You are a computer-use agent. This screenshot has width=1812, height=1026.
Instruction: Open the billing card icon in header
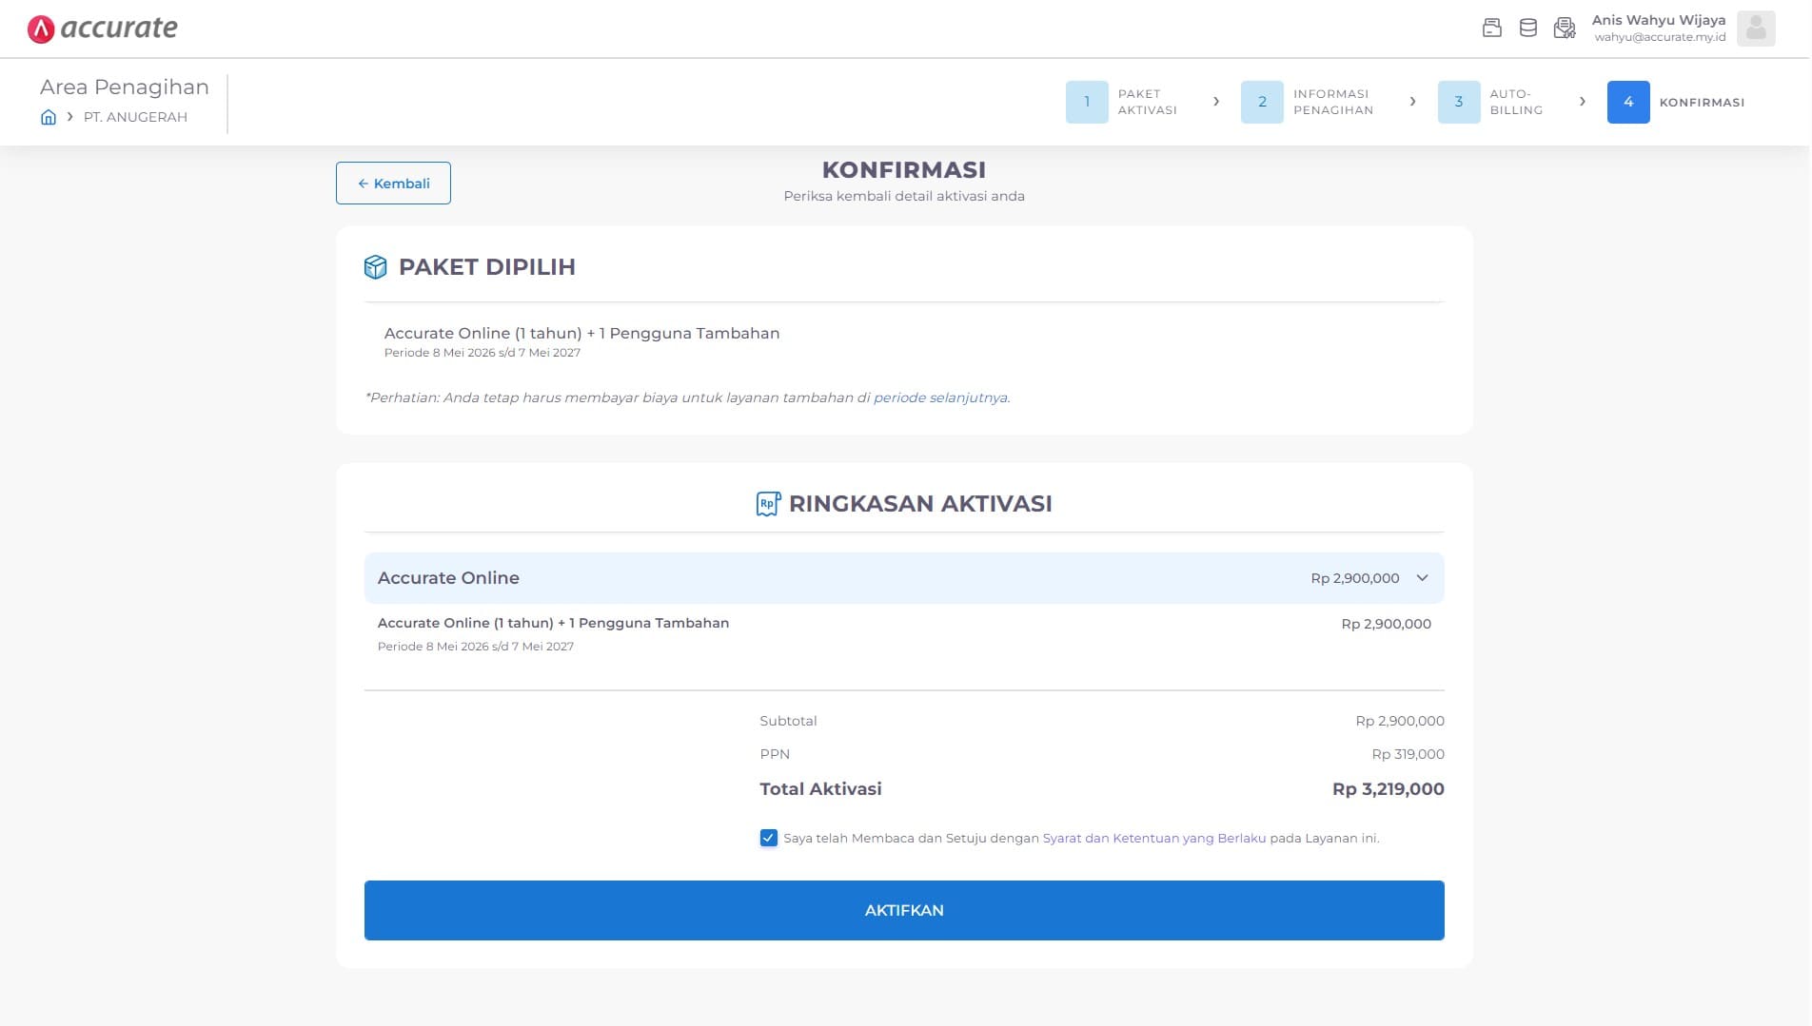(1492, 29)
